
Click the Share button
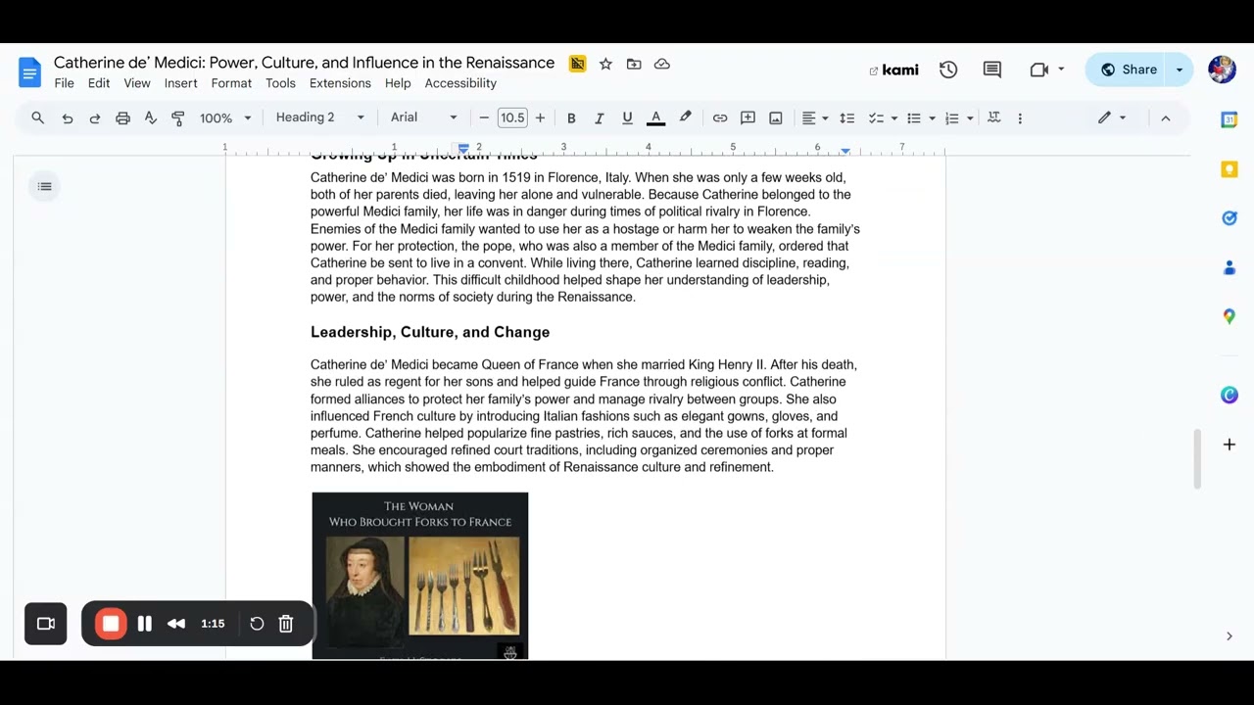(1128, 70)
